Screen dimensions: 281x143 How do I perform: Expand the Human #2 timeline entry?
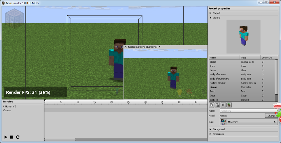[x=4, y=106]
